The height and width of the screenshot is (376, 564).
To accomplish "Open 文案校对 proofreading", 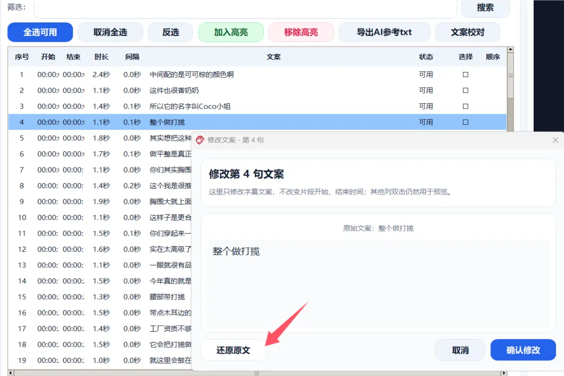I will coord(467,32).
